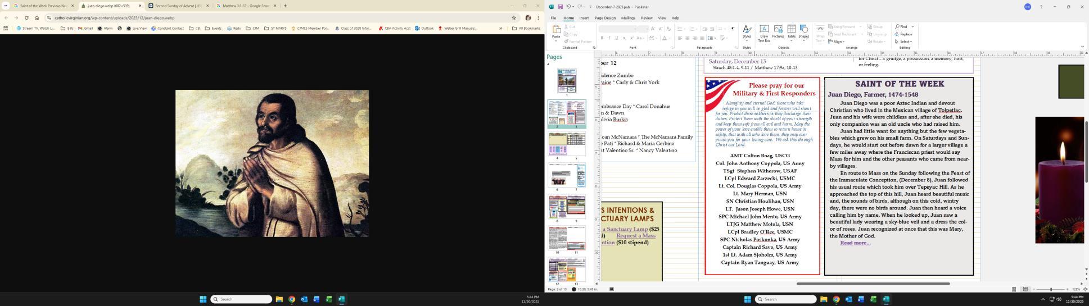This screenshot has width=1089, height=306.
Task: Toggle special characters paragraph mark
Action: pyautogui.click(x=733, y=29)
